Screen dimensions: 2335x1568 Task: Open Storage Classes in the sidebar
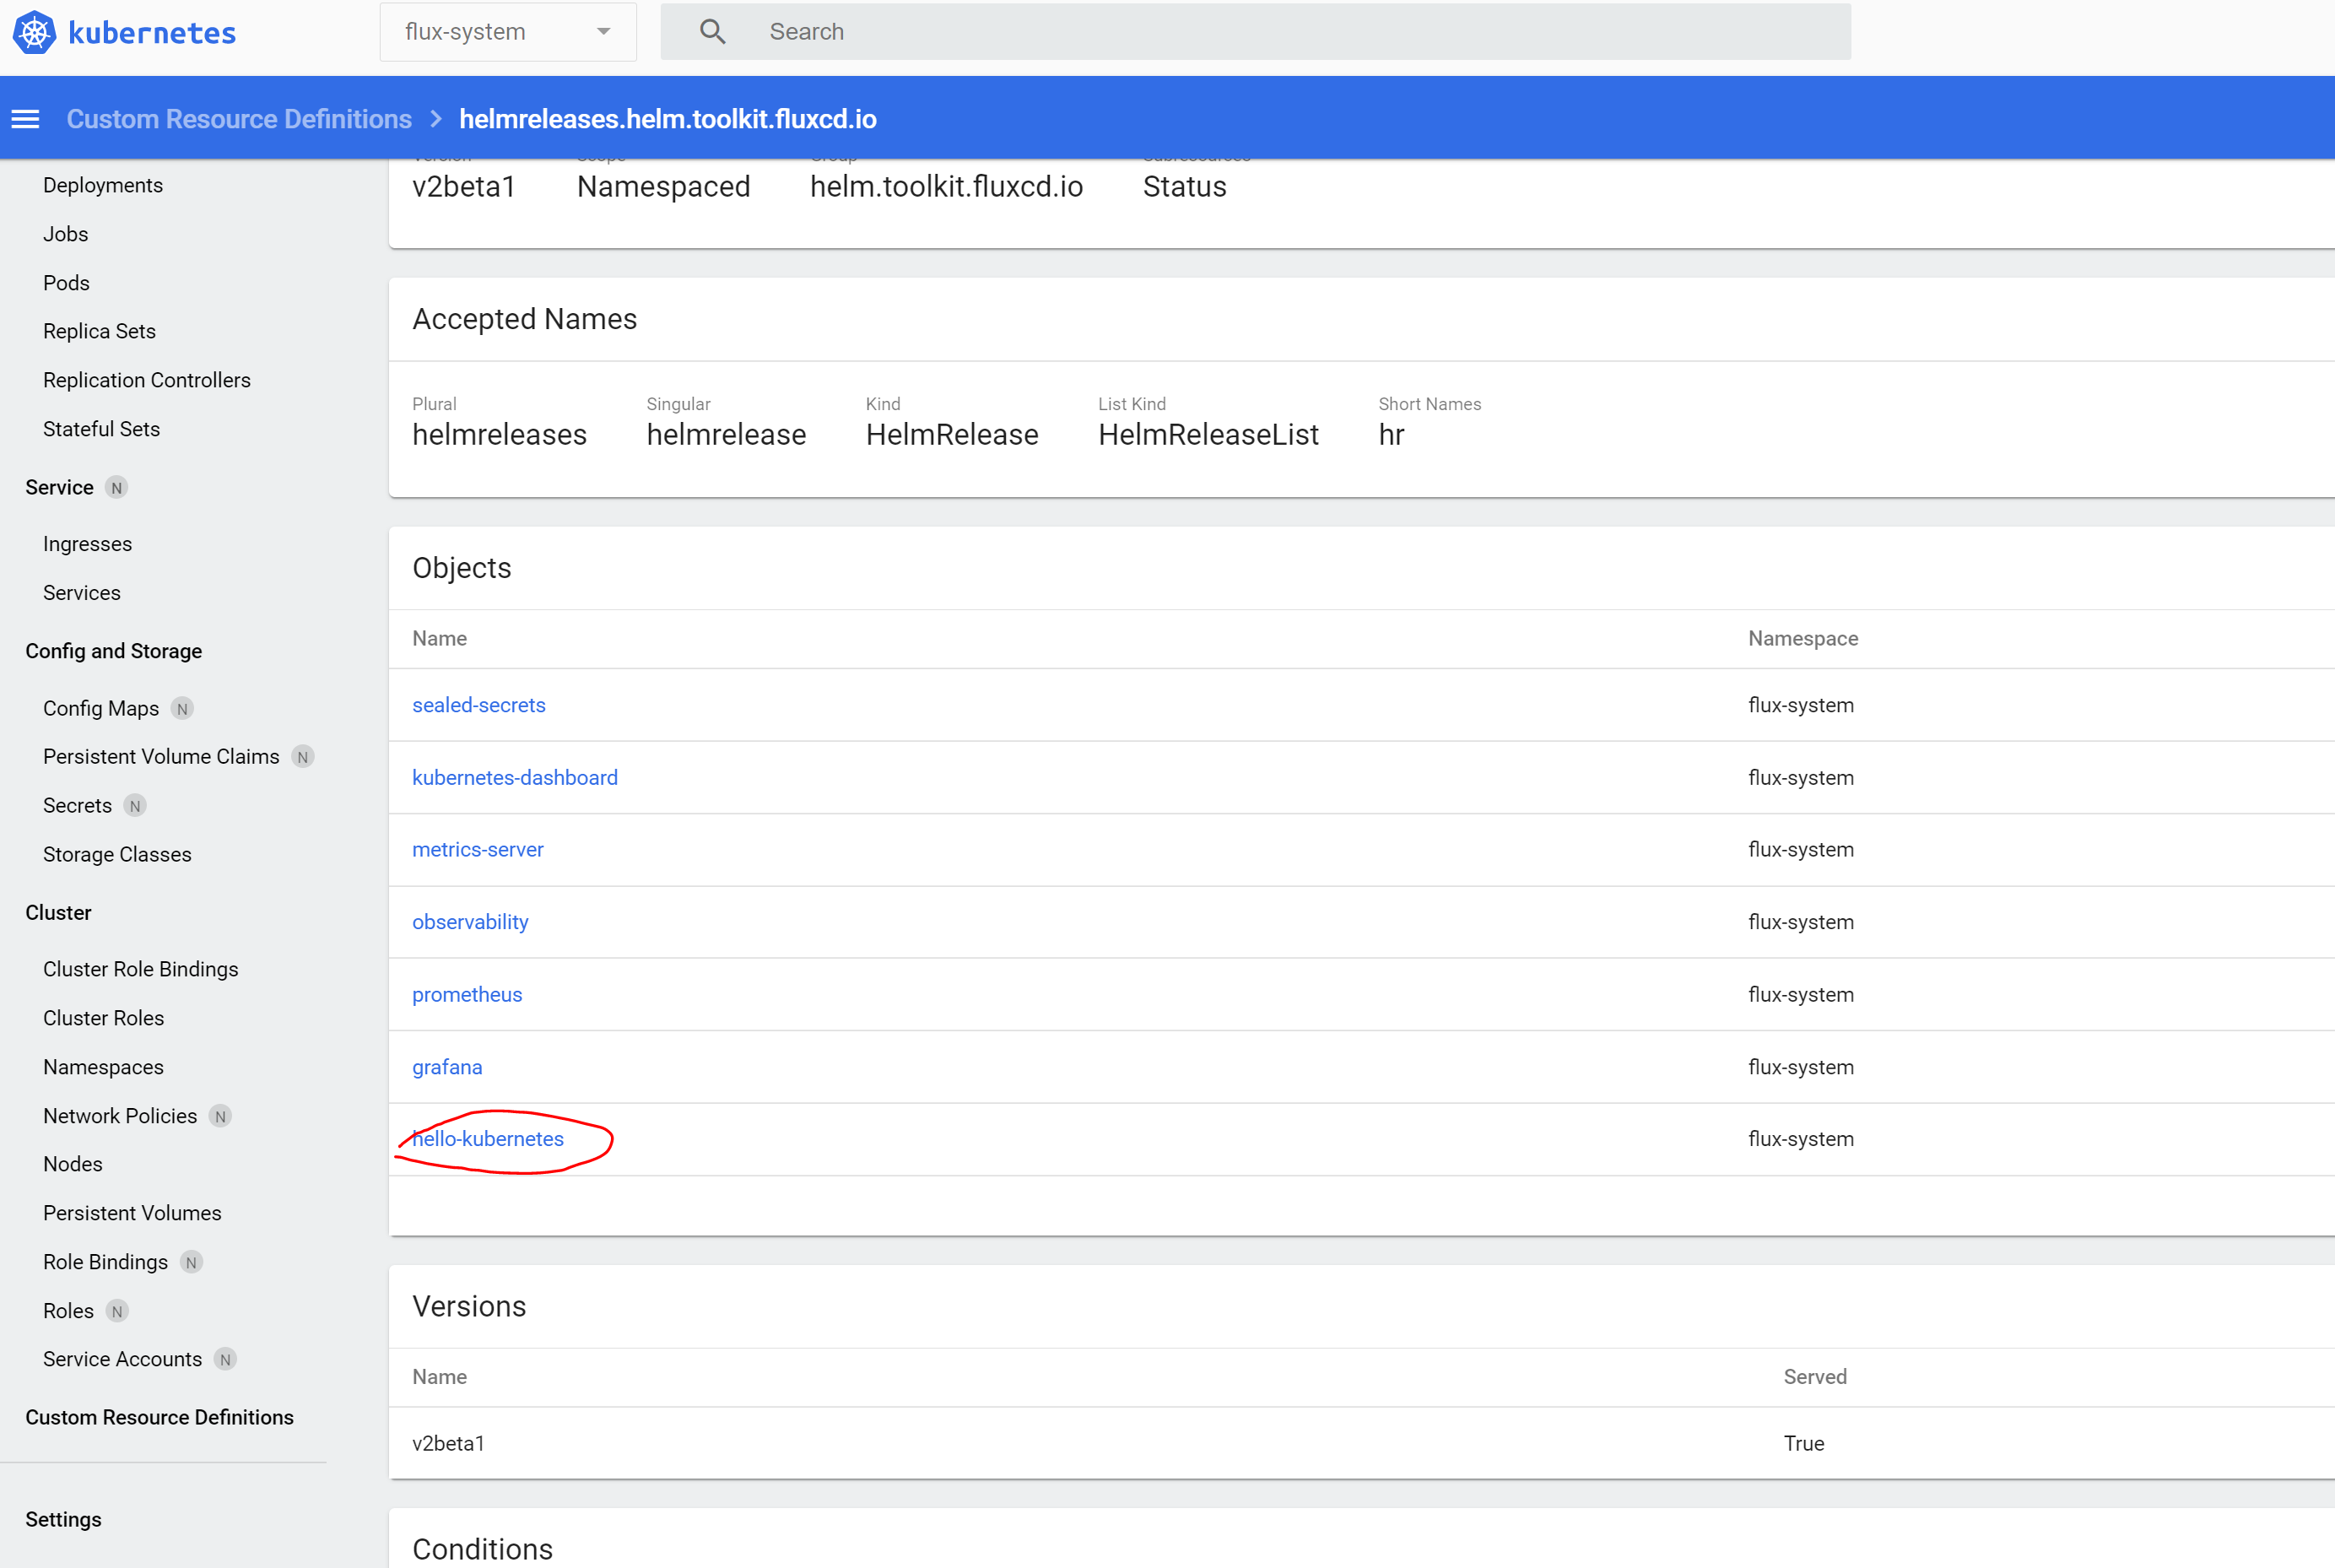point(117,855)
